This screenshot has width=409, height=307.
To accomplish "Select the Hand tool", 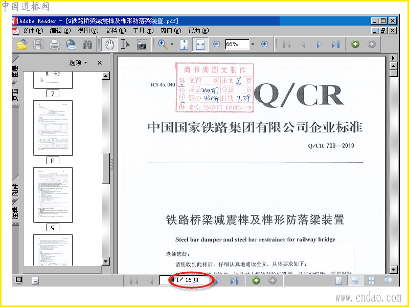I will tap(109, 44).
